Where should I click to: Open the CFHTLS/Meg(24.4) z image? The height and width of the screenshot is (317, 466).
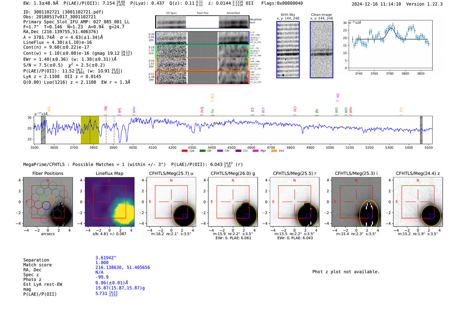click(418, 202)
